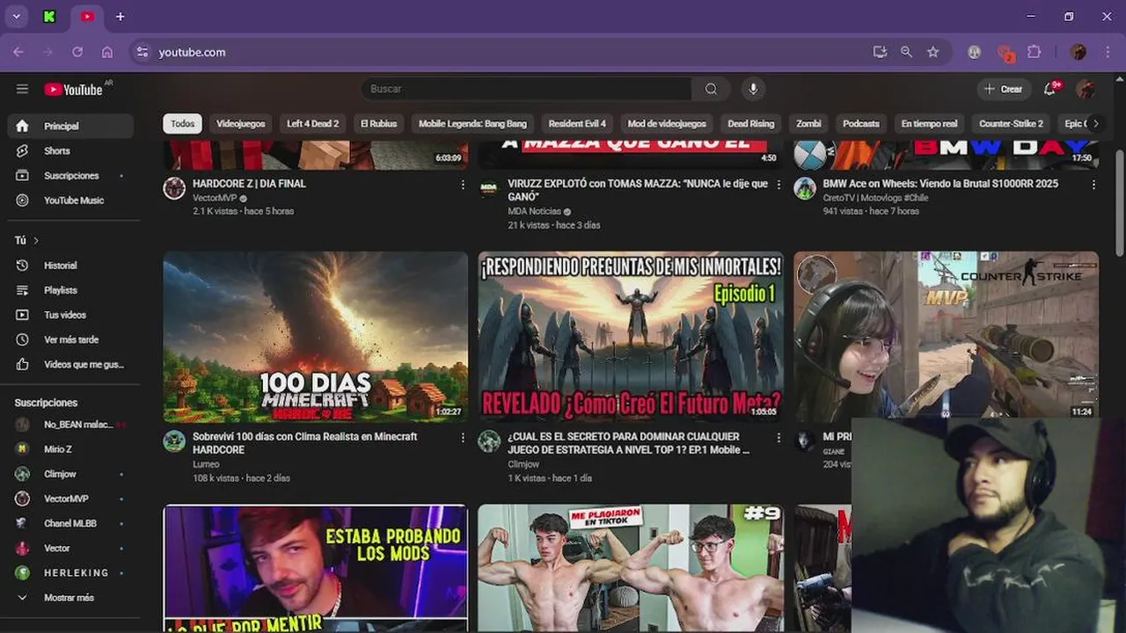Go to the YouTube logo home
The image size is (1126, 633).
74,89
